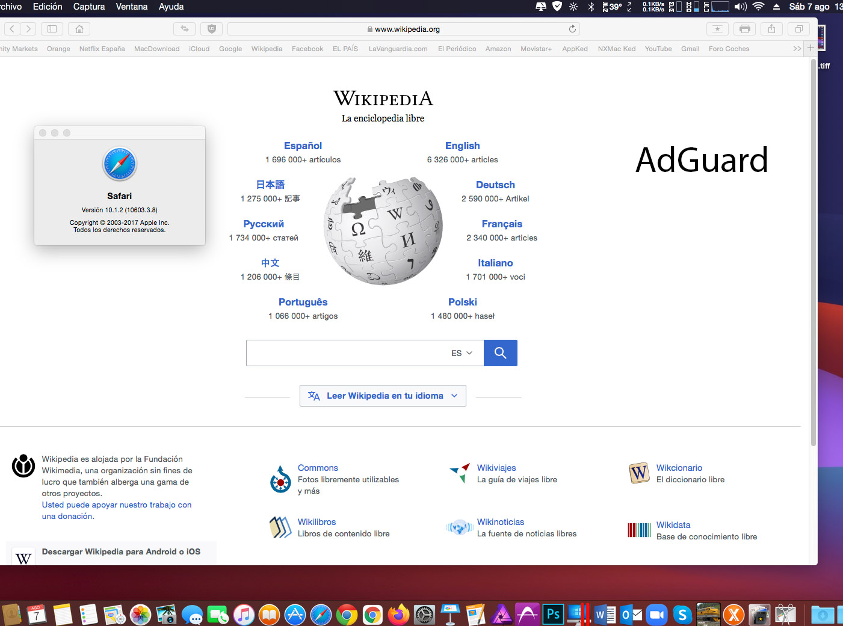Image resolution: width=843 pixels, height=626 pixels.
Task: Click the back-forward arrows toolbar button
Action: (185, 29)
